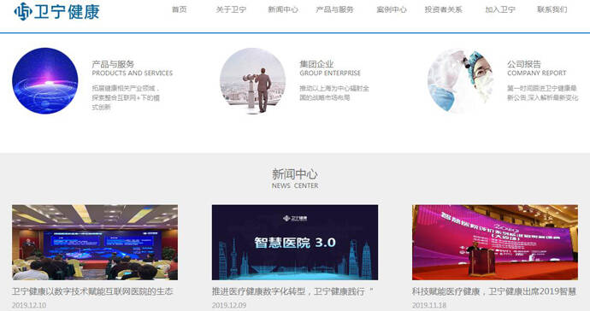Click the telescope viewer circular image
590x311 pixels.
pos(253,81)
